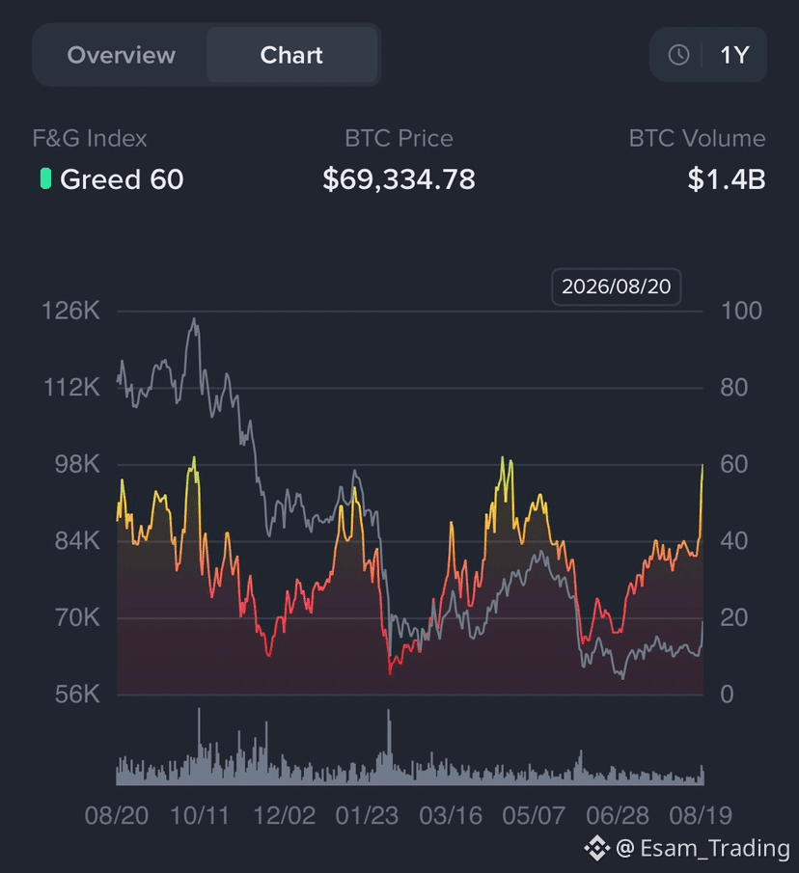Viewport: 799px width, 873px height.
Task: Switch to the Overview tab
Action: coord(121,55)
